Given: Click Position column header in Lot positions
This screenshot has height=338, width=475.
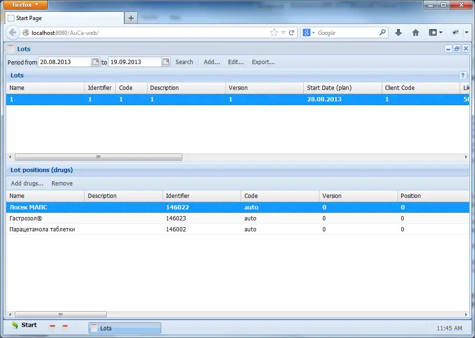Looking at the screenshot, I should [433, 196].
